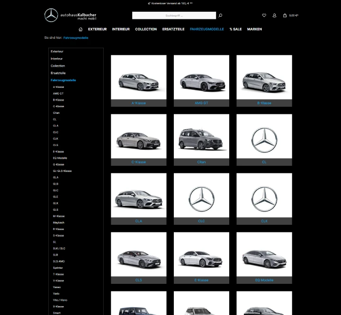
Task: Click the E-Klasse caption link
Action: click(201, 280)
